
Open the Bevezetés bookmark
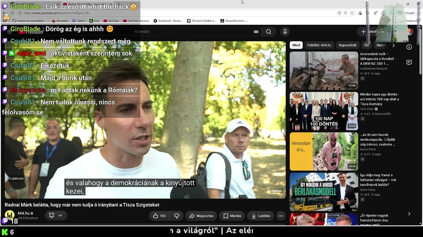60,21
